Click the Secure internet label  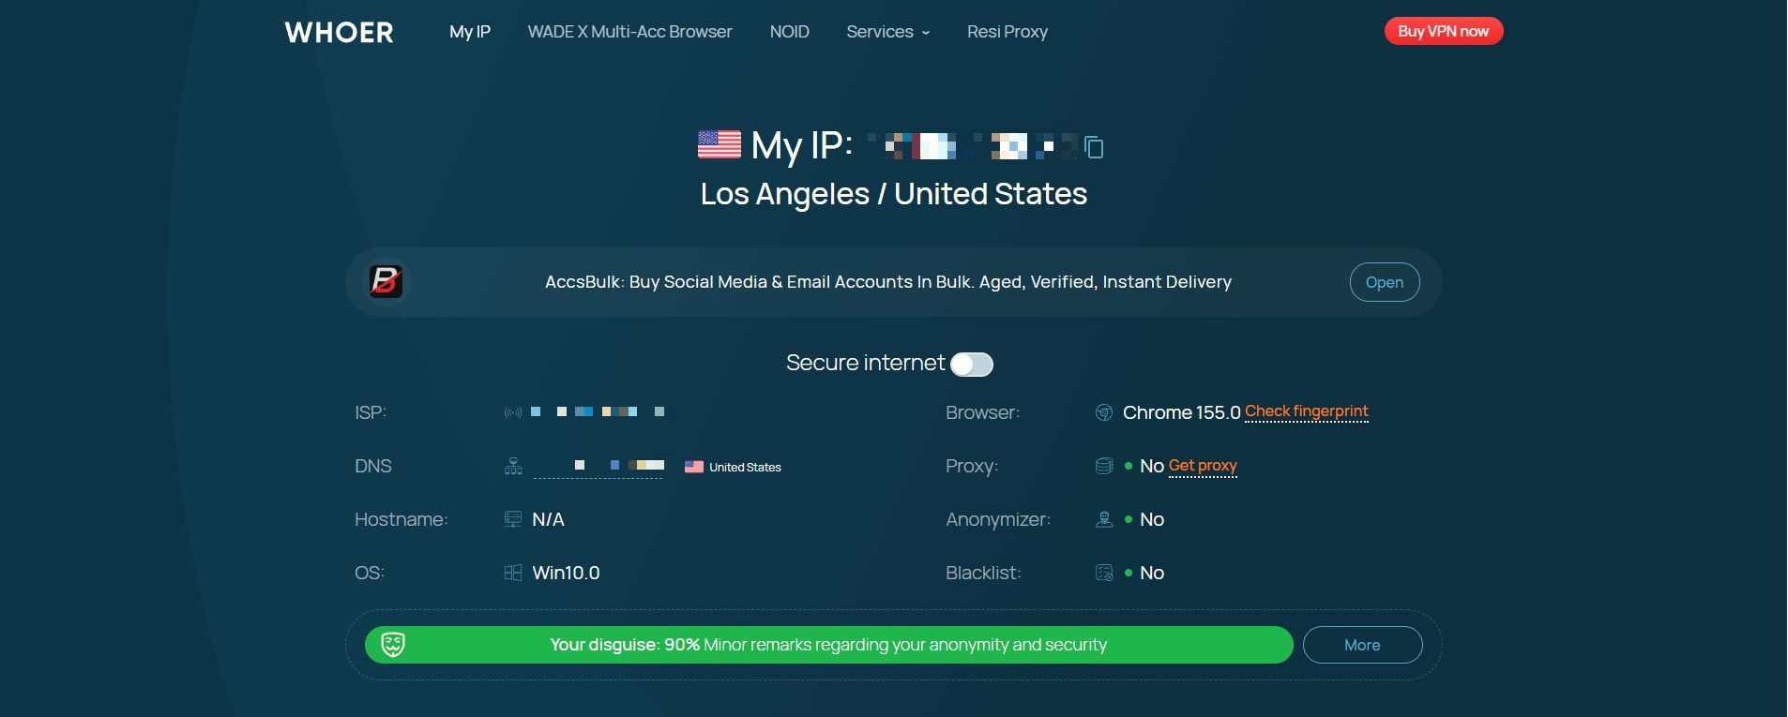click(866, 363)
